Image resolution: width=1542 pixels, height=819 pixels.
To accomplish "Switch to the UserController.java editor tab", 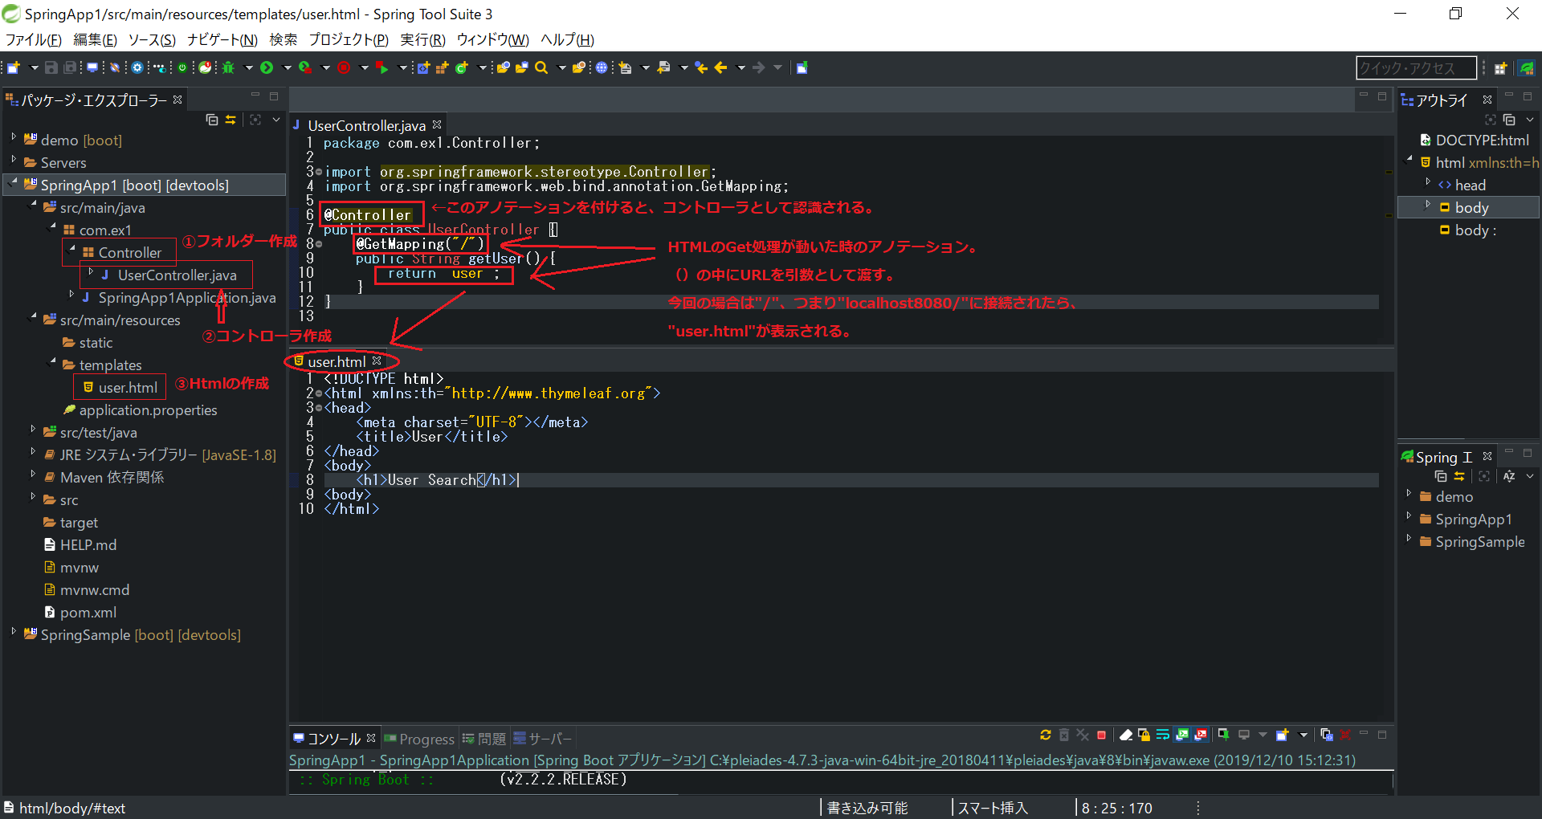I will pyautogui.click(x=366, y=125).
